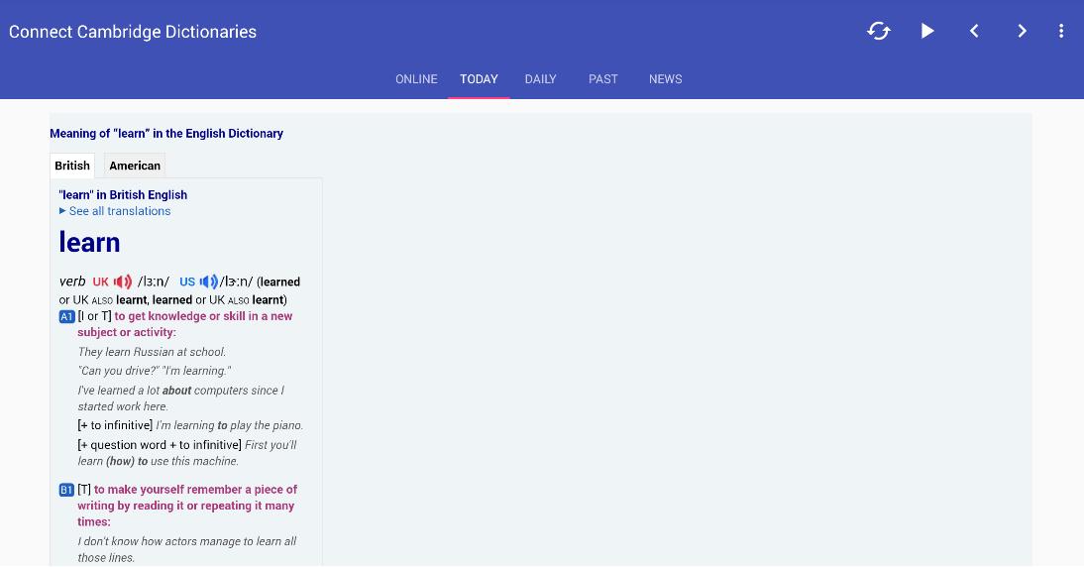Click "[+ question word + to infinitive]" label
The height and width of the screenshot is (567, 1084).
[160, 445]
